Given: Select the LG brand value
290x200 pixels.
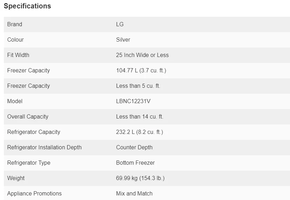Looking at the screenshot, I should point(120,24).
